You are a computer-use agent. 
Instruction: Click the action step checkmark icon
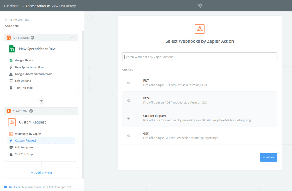(x=31, y=111)
